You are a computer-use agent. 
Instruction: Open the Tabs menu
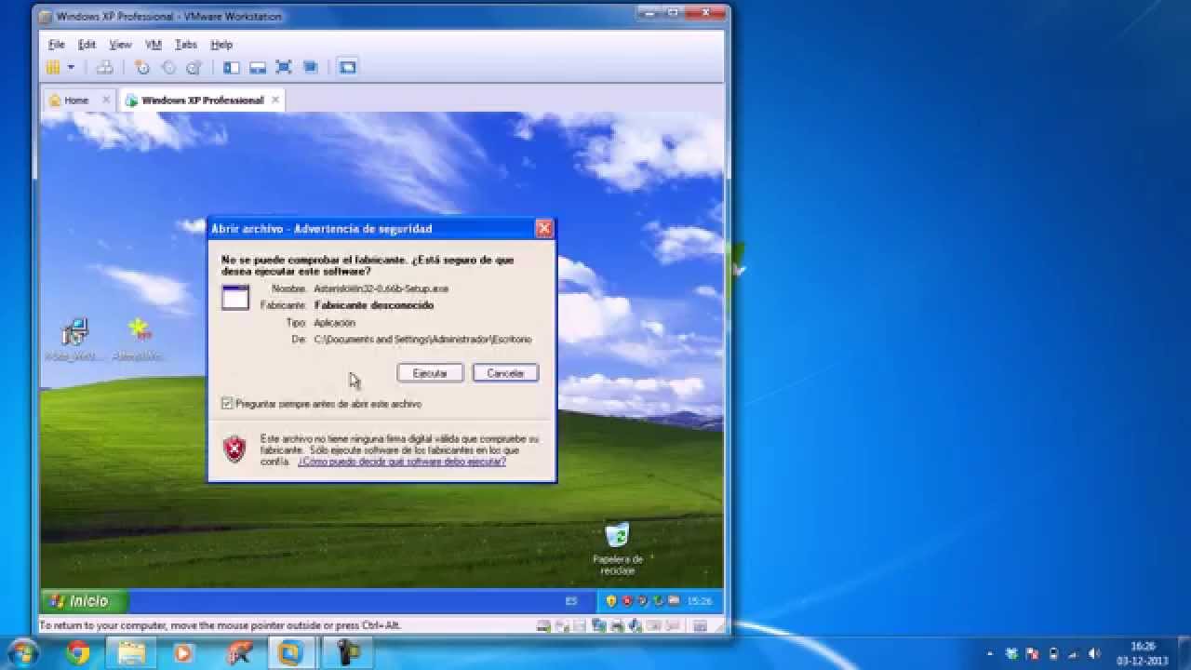186,45
